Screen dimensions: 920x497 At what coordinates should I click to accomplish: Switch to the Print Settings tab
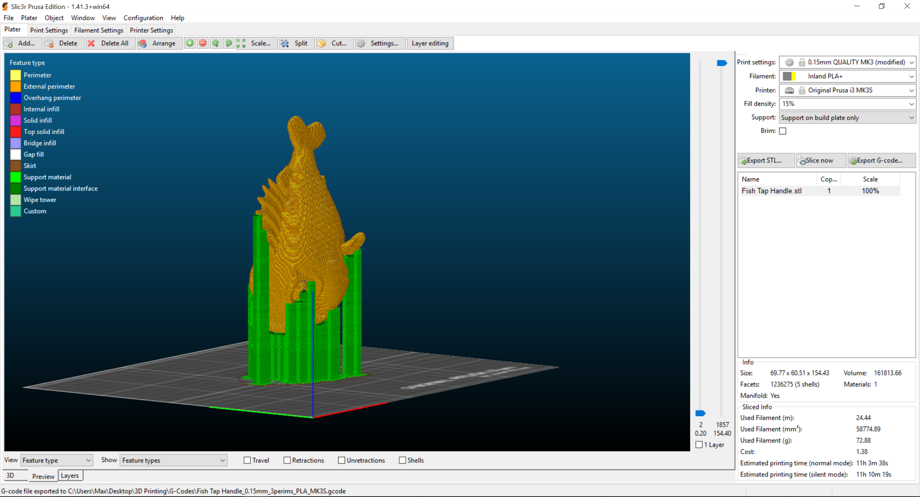[x=49, y=30]
